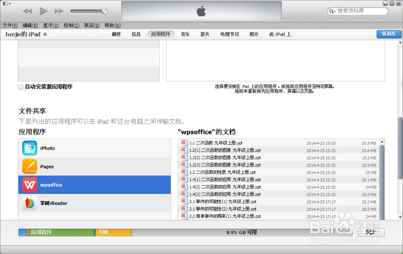Click the ppt icon of 1.4(2) 二次函数的应用 file
Screen dimensions: 403x254
click(x=184, y=186)
